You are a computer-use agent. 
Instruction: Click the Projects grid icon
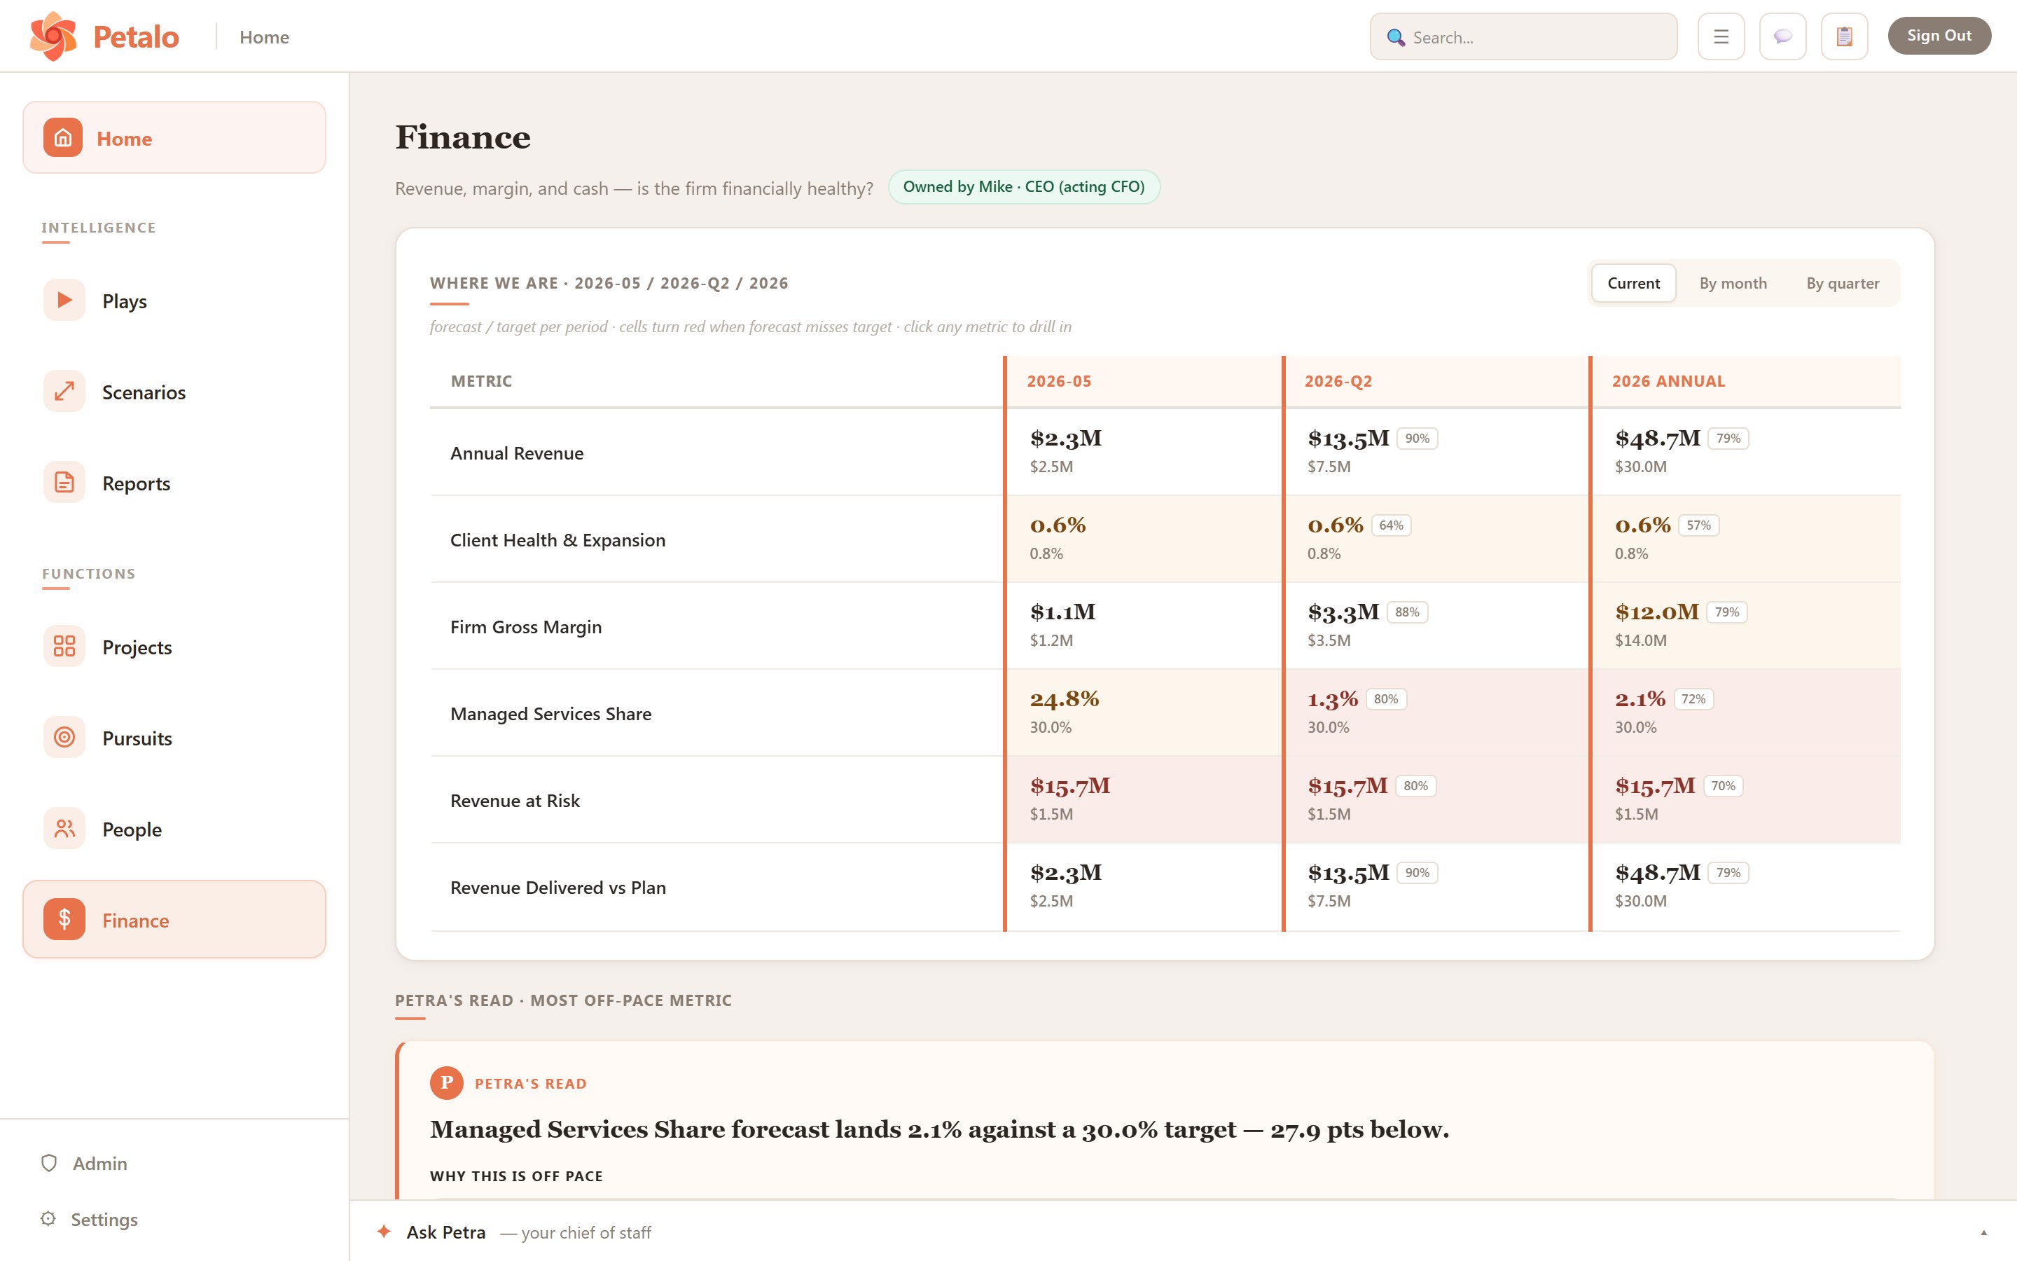tap(64, 647)
